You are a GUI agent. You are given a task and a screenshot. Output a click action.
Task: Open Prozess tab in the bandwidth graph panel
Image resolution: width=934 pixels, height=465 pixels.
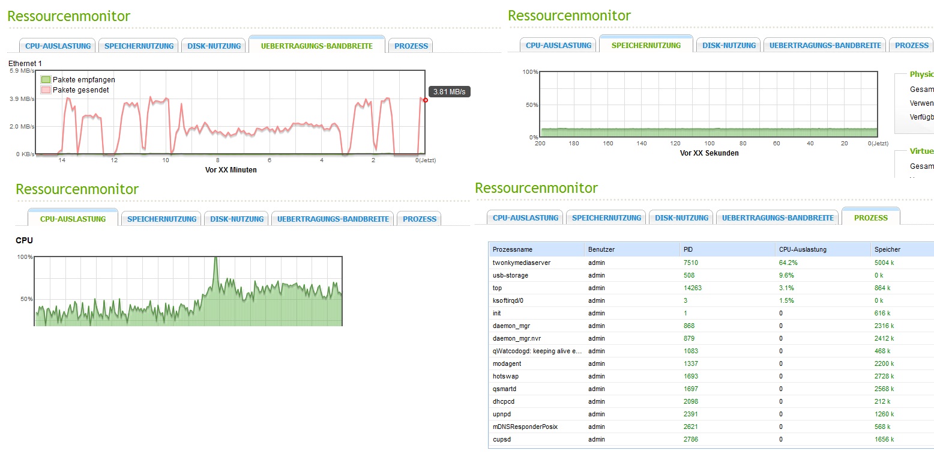click(x=411, y=46)
